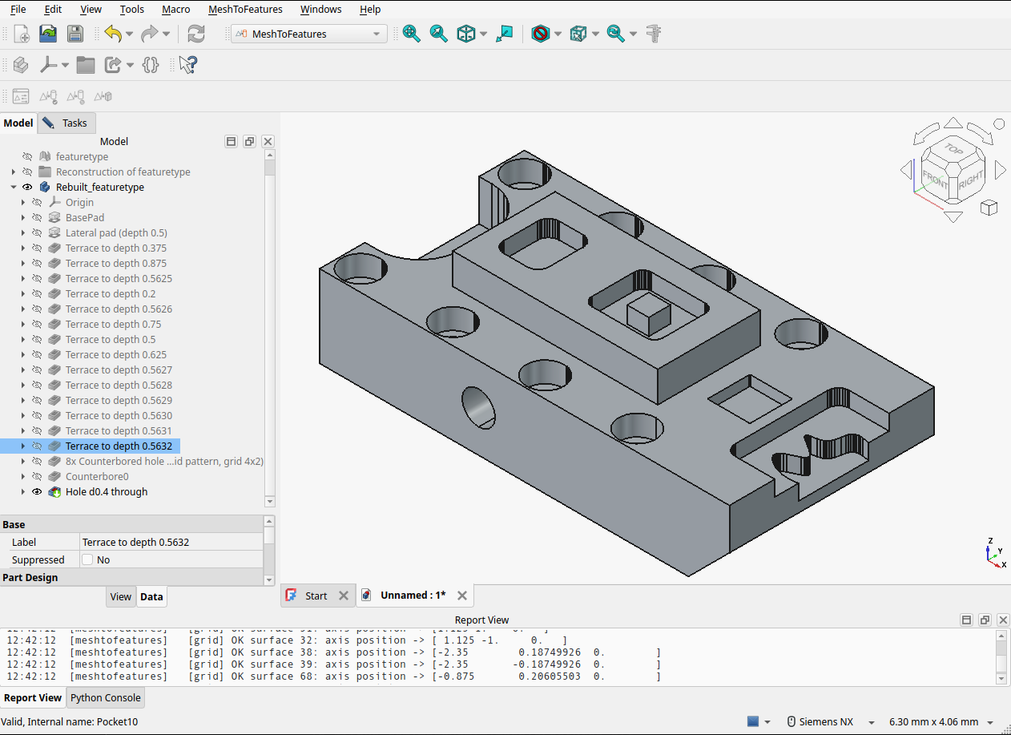Screen dimensions: 1011x735
Task: Toggle the Suppressed checkbox
Action: tap(87, 559)
